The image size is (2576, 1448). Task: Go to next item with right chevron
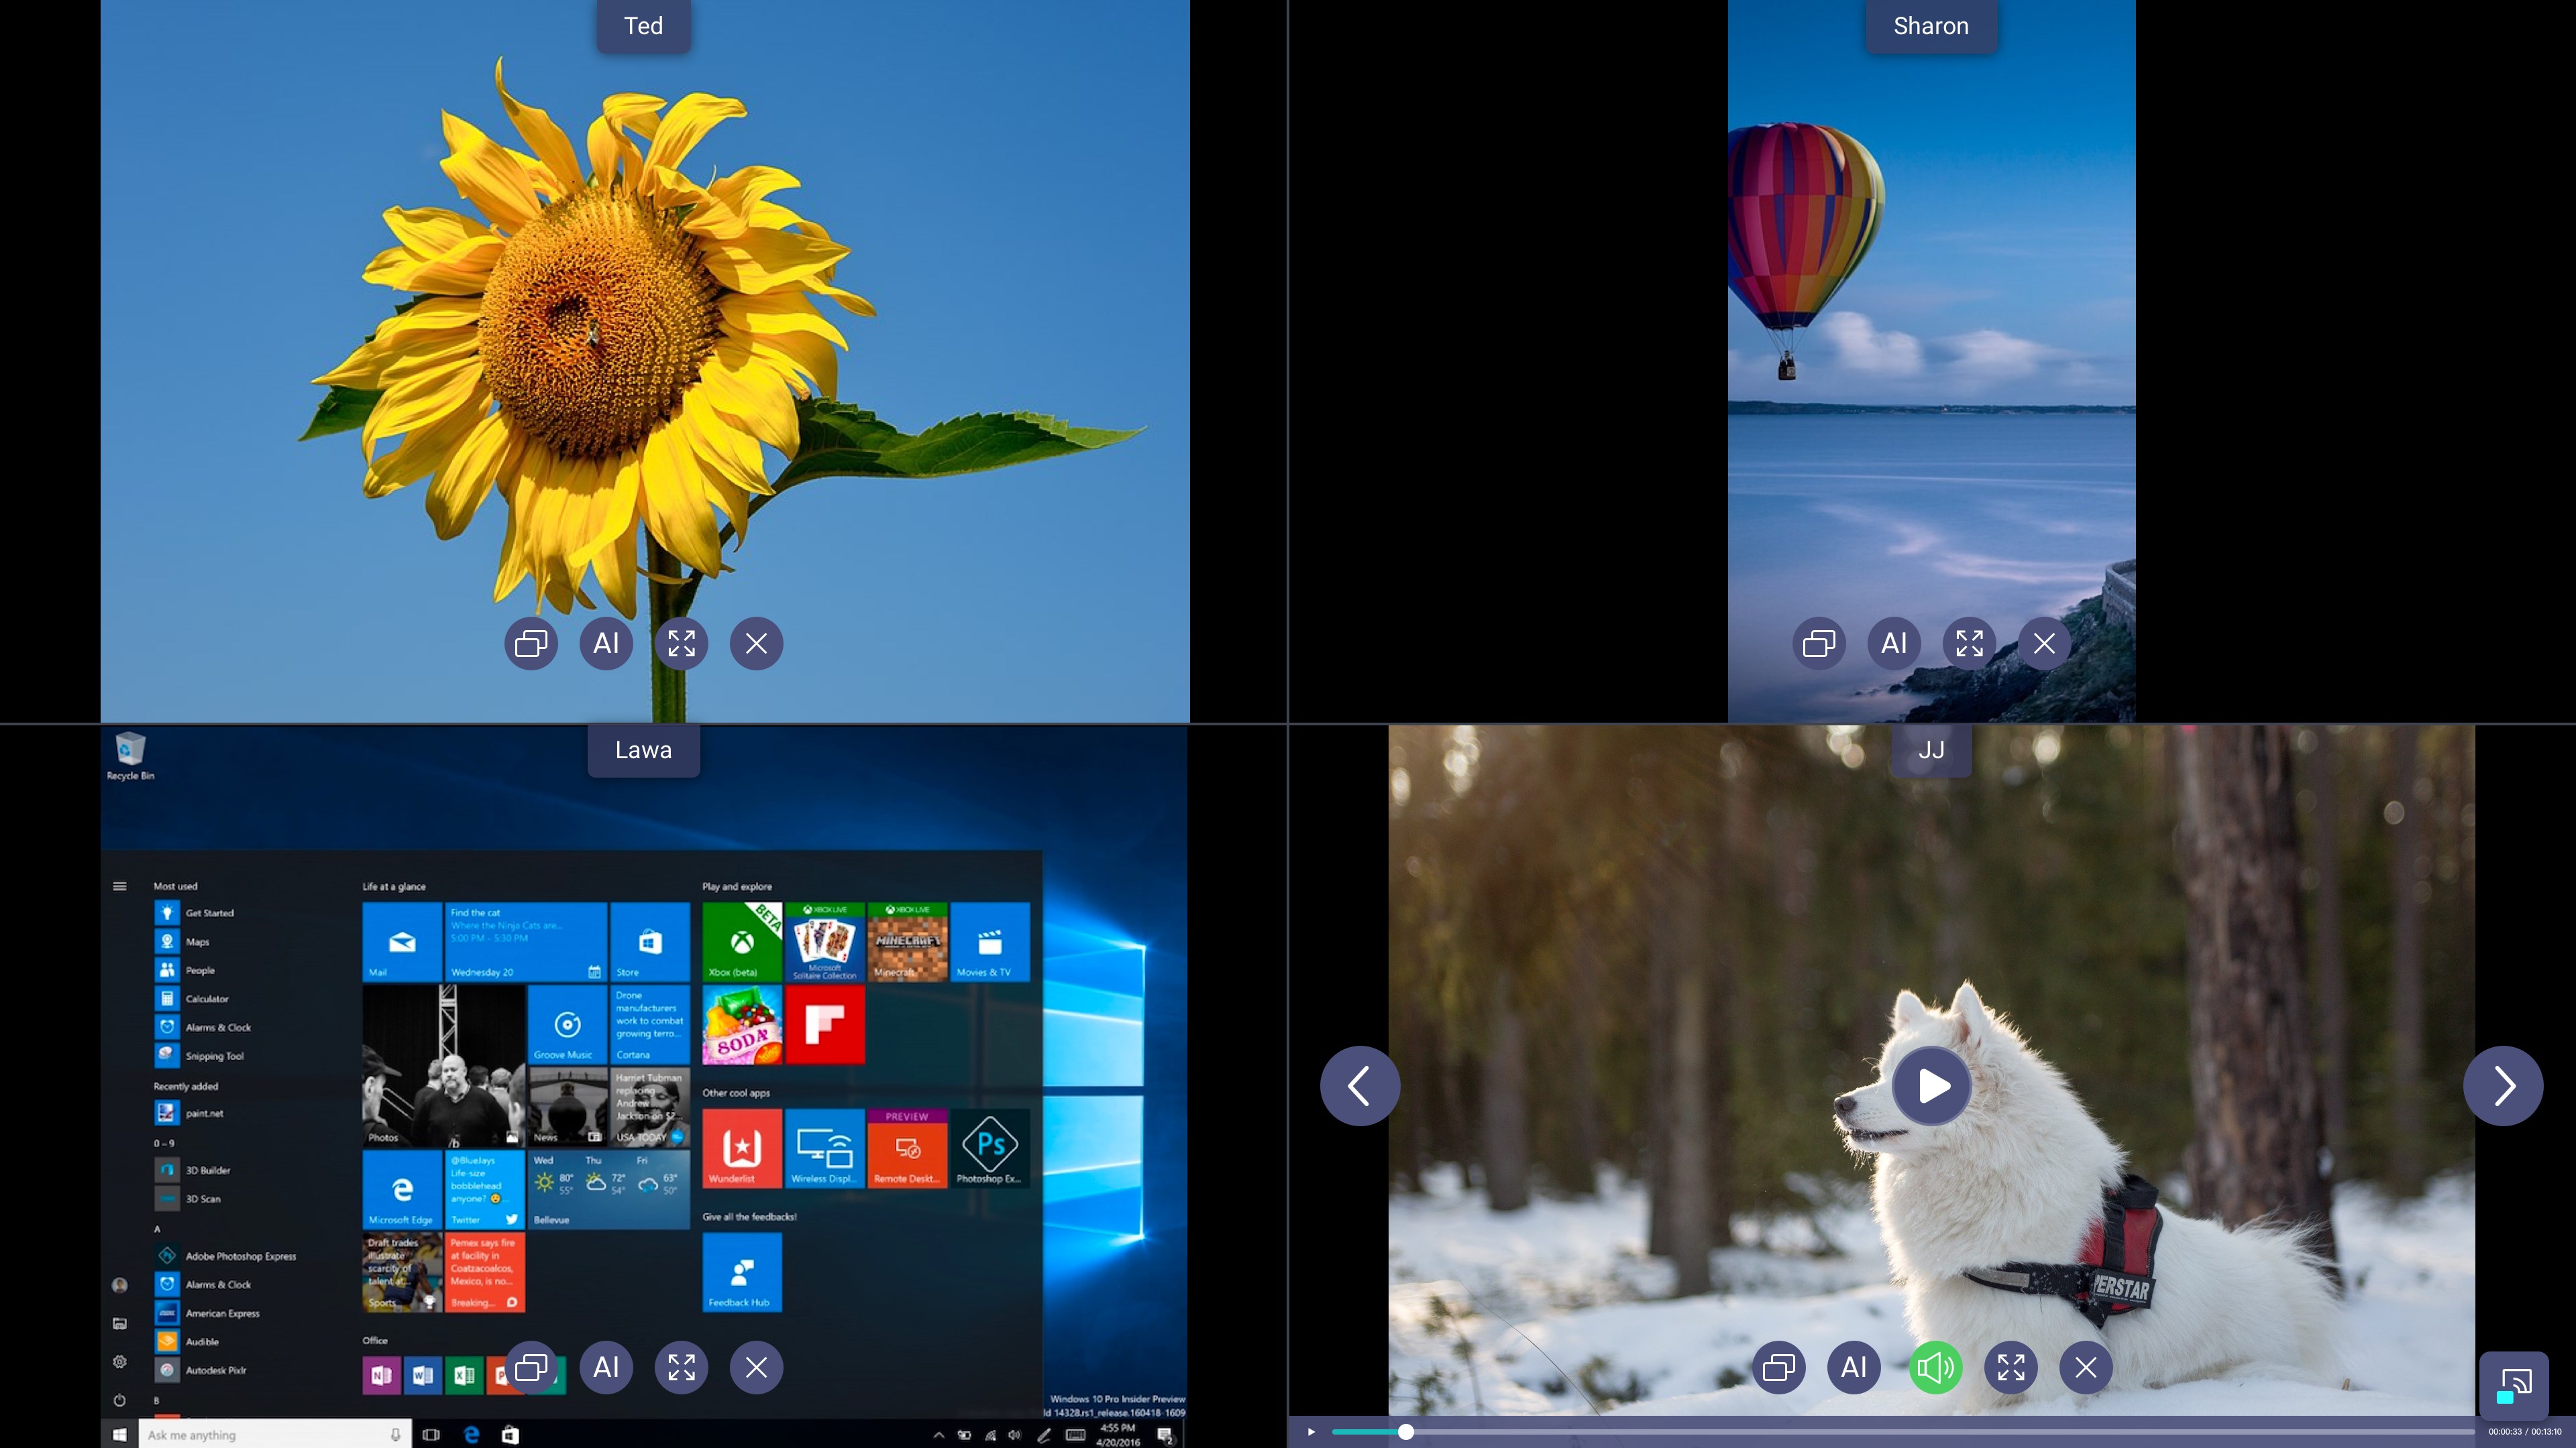tap(2503, 1085)
